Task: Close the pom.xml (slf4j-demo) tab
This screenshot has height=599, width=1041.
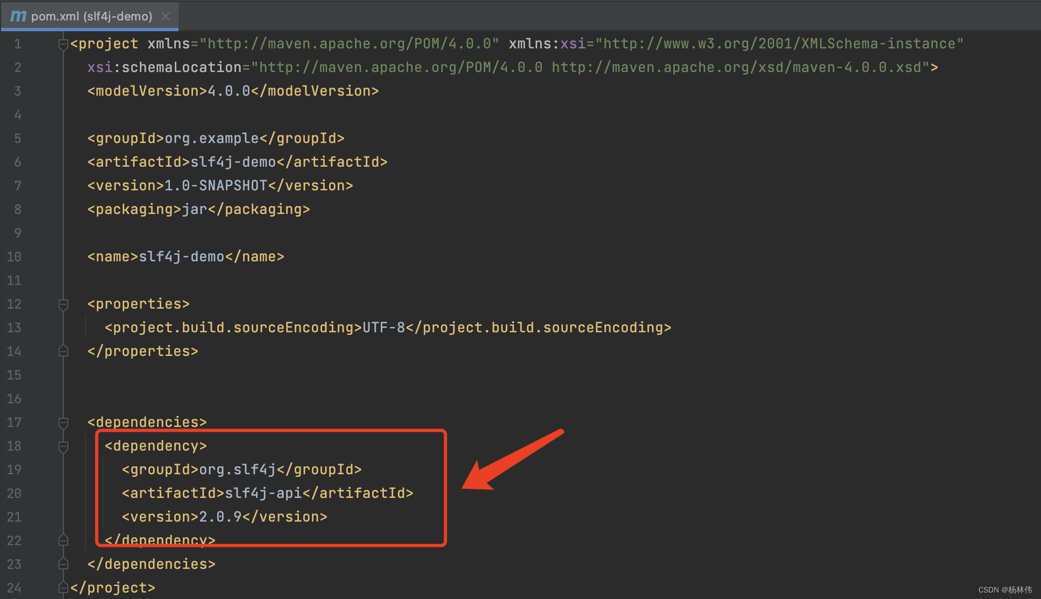Action: point(166,16)
